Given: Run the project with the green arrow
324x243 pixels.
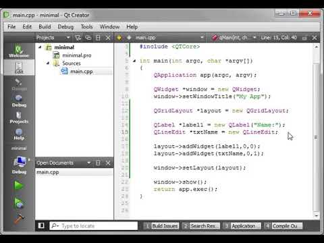Looking at the screenshot, I should pos(18,186).
